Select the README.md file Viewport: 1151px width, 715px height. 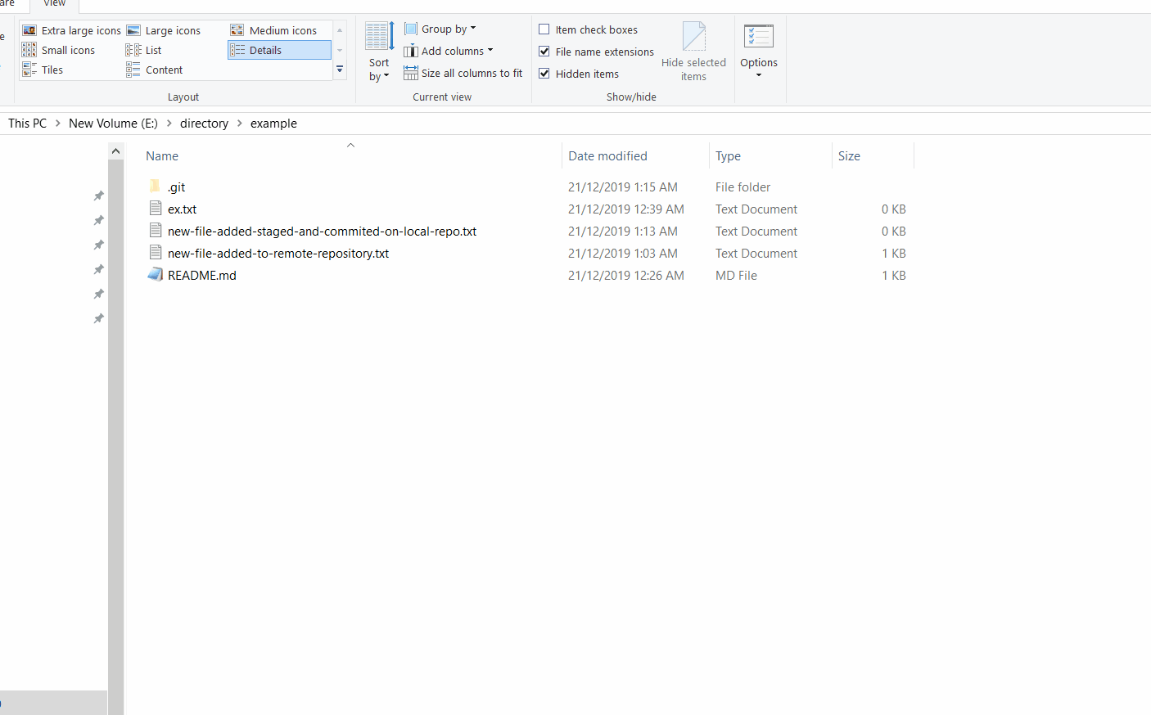coord(201,276)
